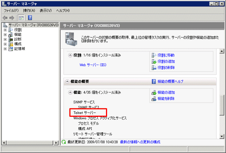Click the 役割の追加 icon
Viewport: 226px width, 153px height.
(154, 61)
